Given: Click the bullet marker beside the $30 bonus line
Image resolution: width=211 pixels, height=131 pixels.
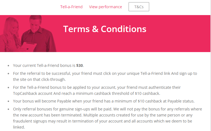Looking at the screenshot, I should tap(9, 65).
